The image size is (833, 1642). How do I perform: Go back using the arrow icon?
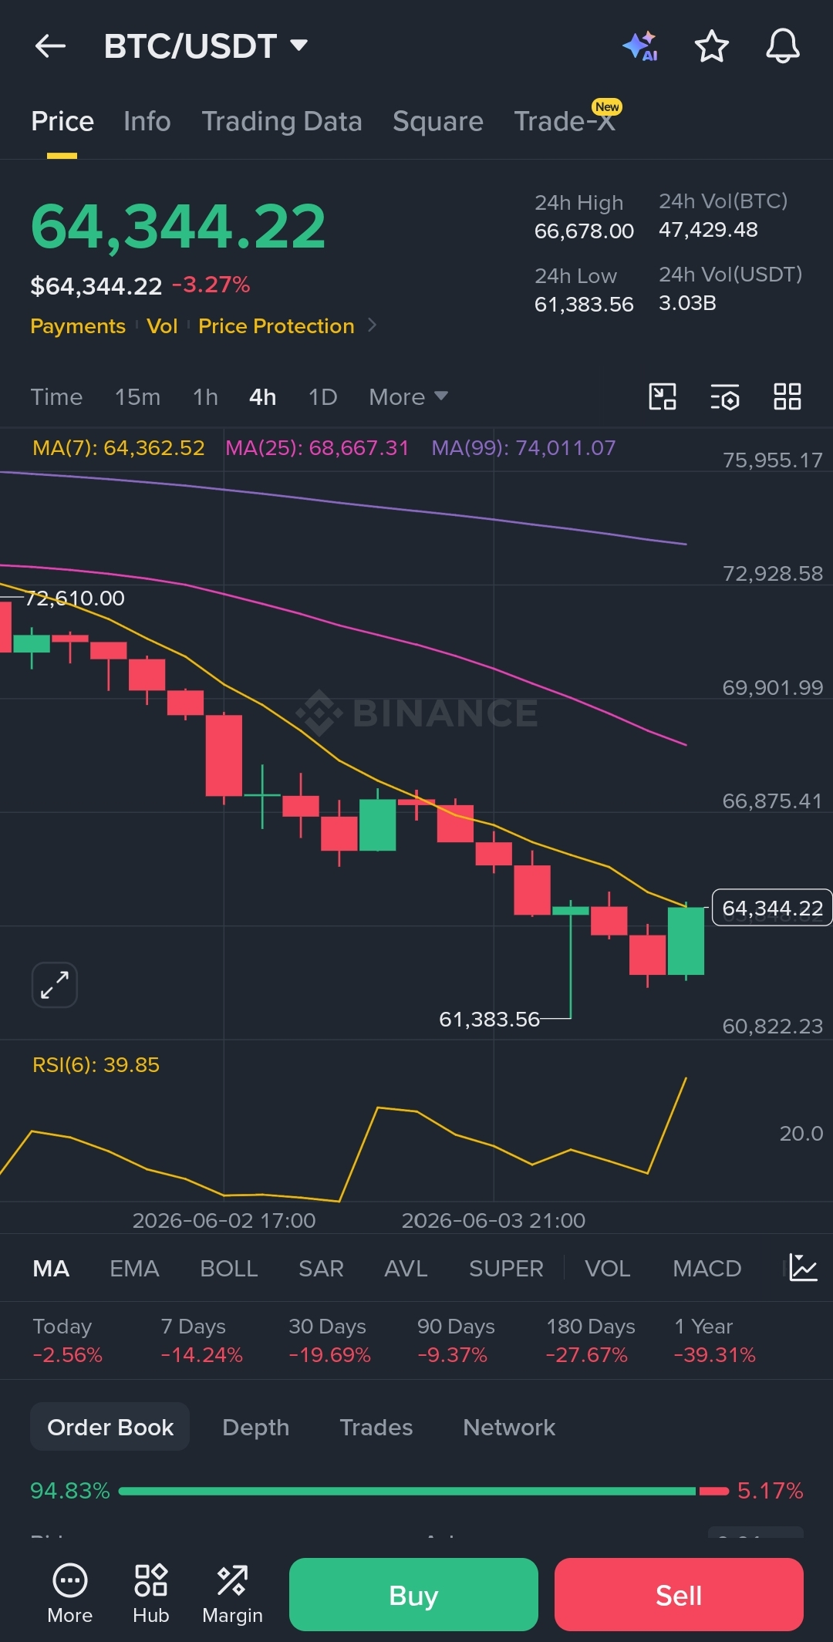pos(50,46)
